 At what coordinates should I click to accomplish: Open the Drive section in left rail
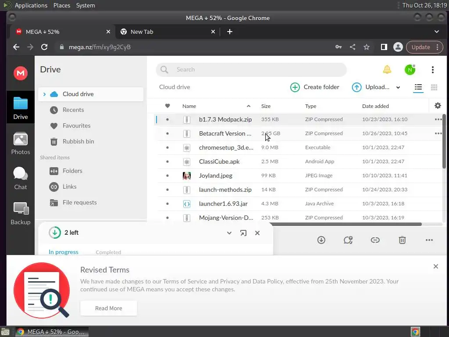[21, 108]
